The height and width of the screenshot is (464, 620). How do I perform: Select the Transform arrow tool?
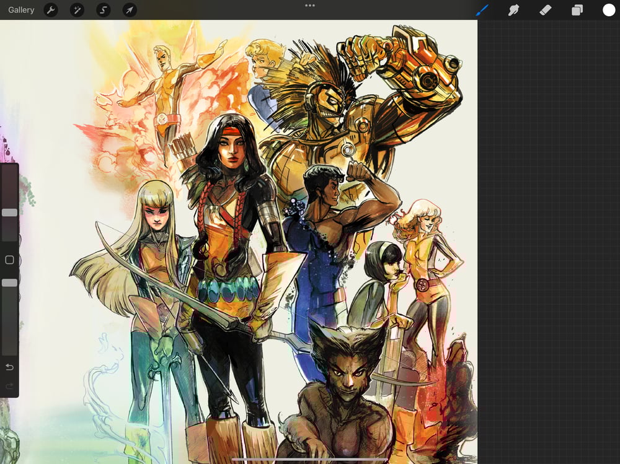click(128, 10)
